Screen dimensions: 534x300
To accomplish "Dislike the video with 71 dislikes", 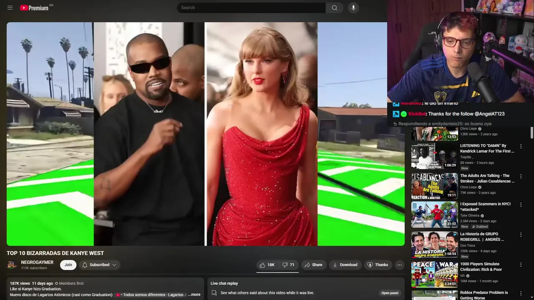I will [289, 265].
